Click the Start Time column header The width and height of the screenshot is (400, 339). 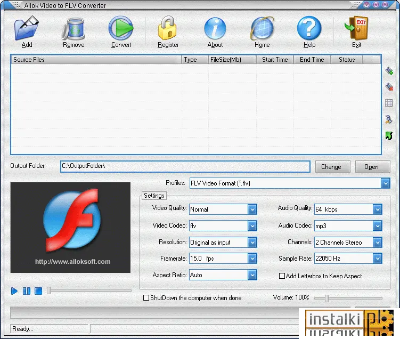click(x=275, y=60)
